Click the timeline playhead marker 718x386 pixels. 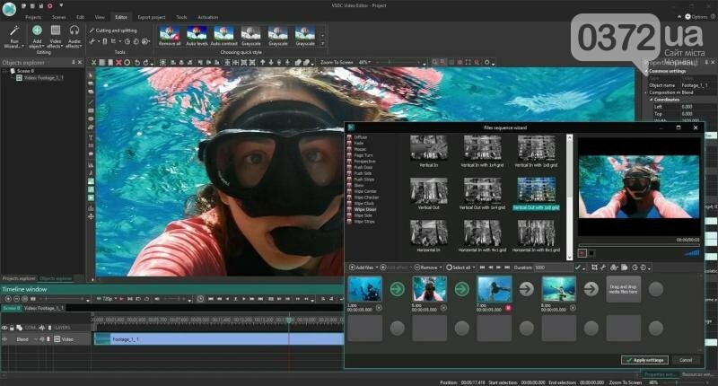[289, 320]
